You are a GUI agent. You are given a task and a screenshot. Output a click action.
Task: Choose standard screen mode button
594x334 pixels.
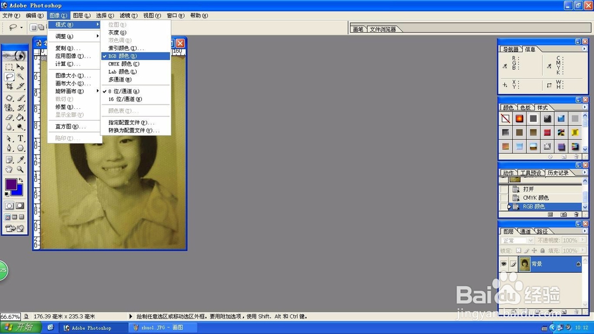point(8,218)
